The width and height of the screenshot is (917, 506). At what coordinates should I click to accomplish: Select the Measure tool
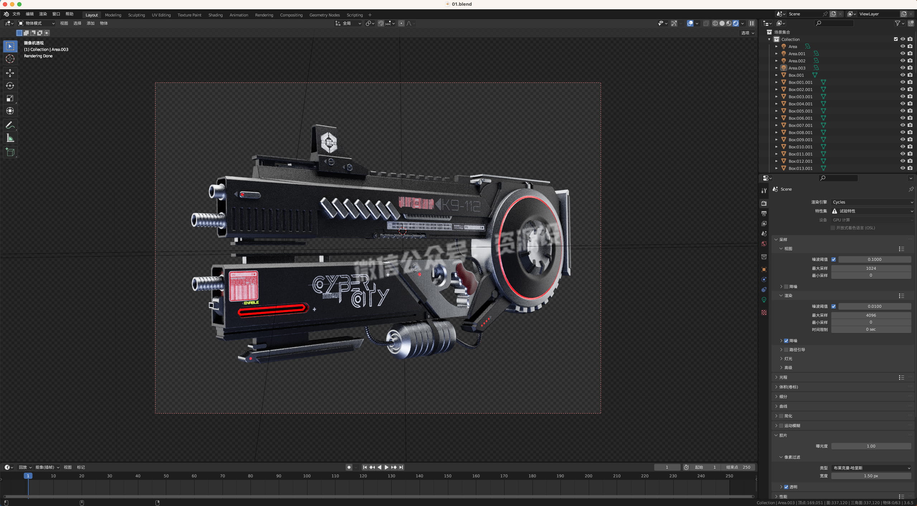point(10,138)
